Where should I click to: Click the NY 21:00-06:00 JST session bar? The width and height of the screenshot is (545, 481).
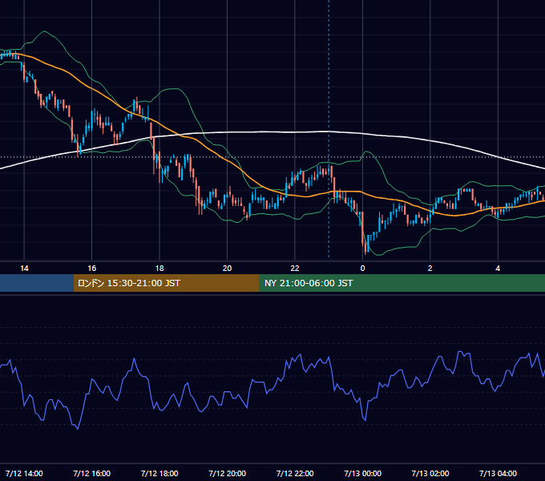[x=402, y=283]
